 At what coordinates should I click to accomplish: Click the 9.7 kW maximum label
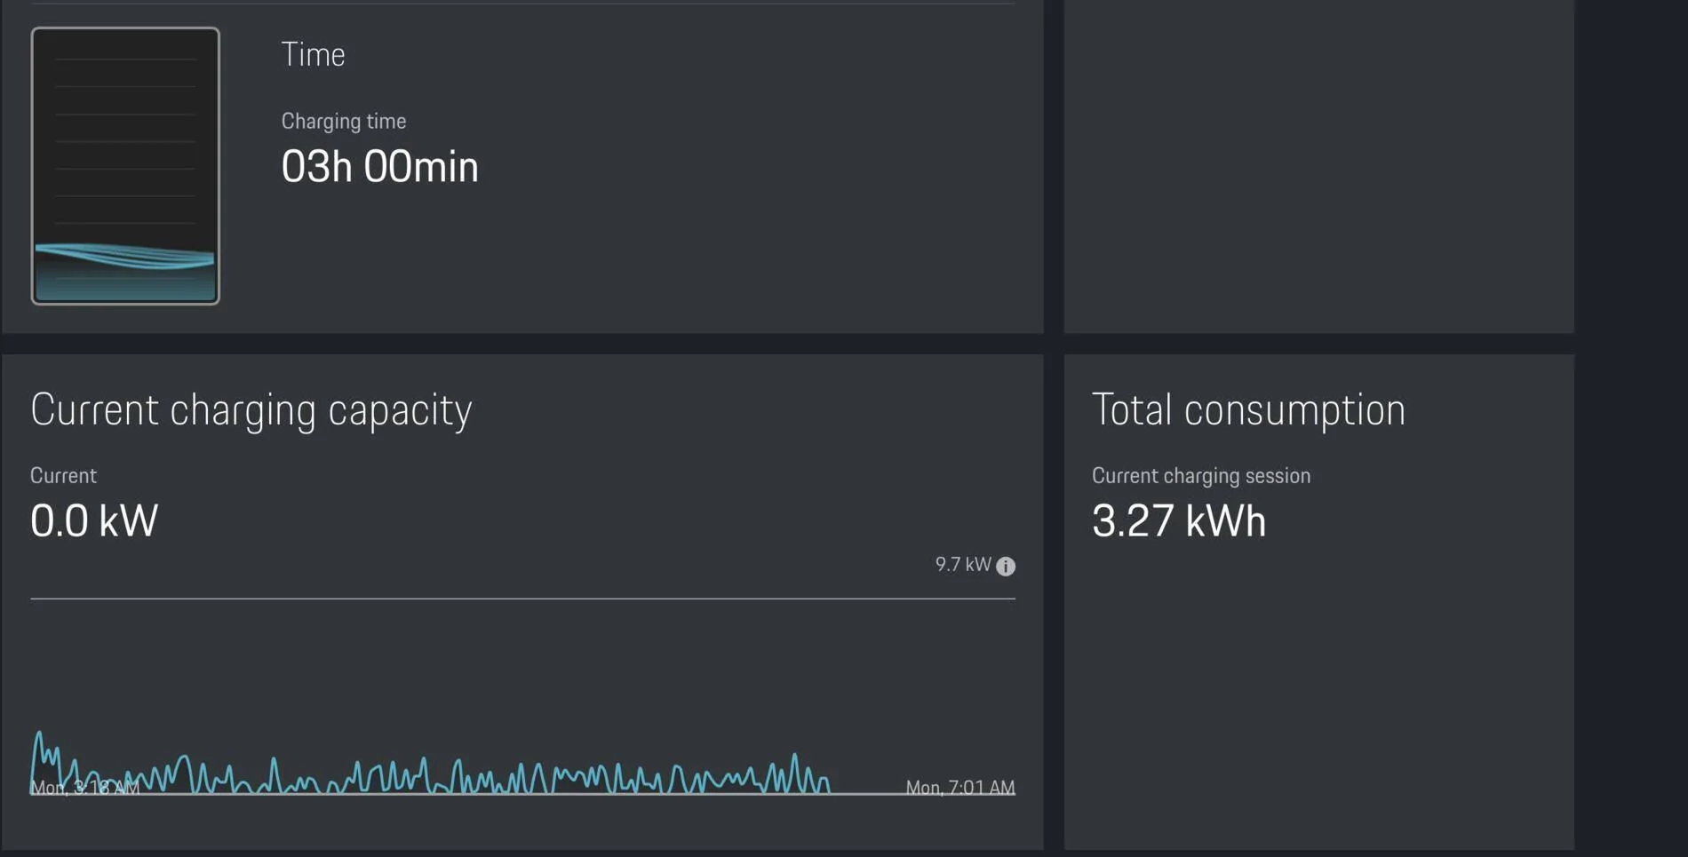(x=963, y=565)
